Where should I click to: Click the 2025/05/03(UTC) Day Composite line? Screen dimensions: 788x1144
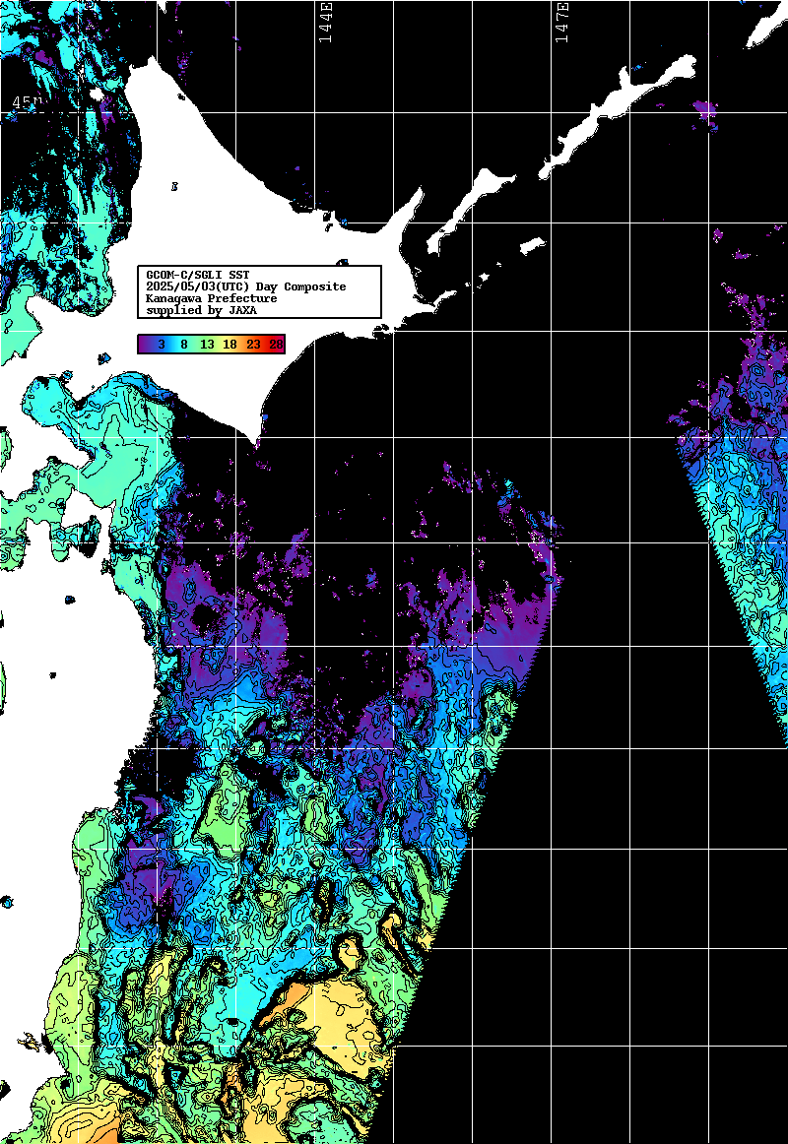[246, 286]
